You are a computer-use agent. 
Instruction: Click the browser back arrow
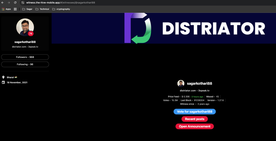(x=3, y=2)
